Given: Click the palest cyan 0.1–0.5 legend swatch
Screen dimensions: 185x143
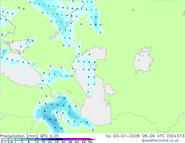Looking at the screenshot, I should coord(5,139).
